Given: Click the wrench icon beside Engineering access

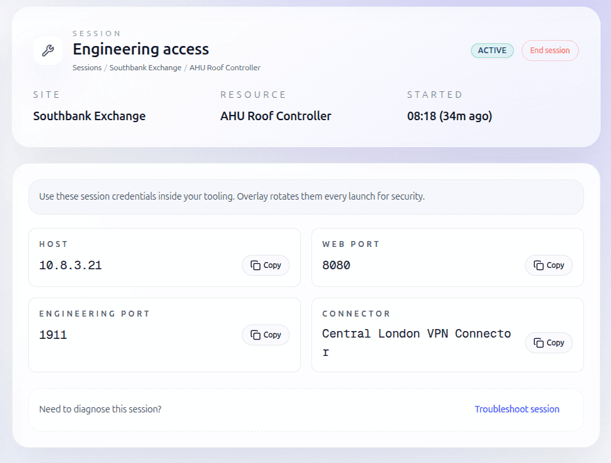Looking at the screenshot, I should point(47,51).
